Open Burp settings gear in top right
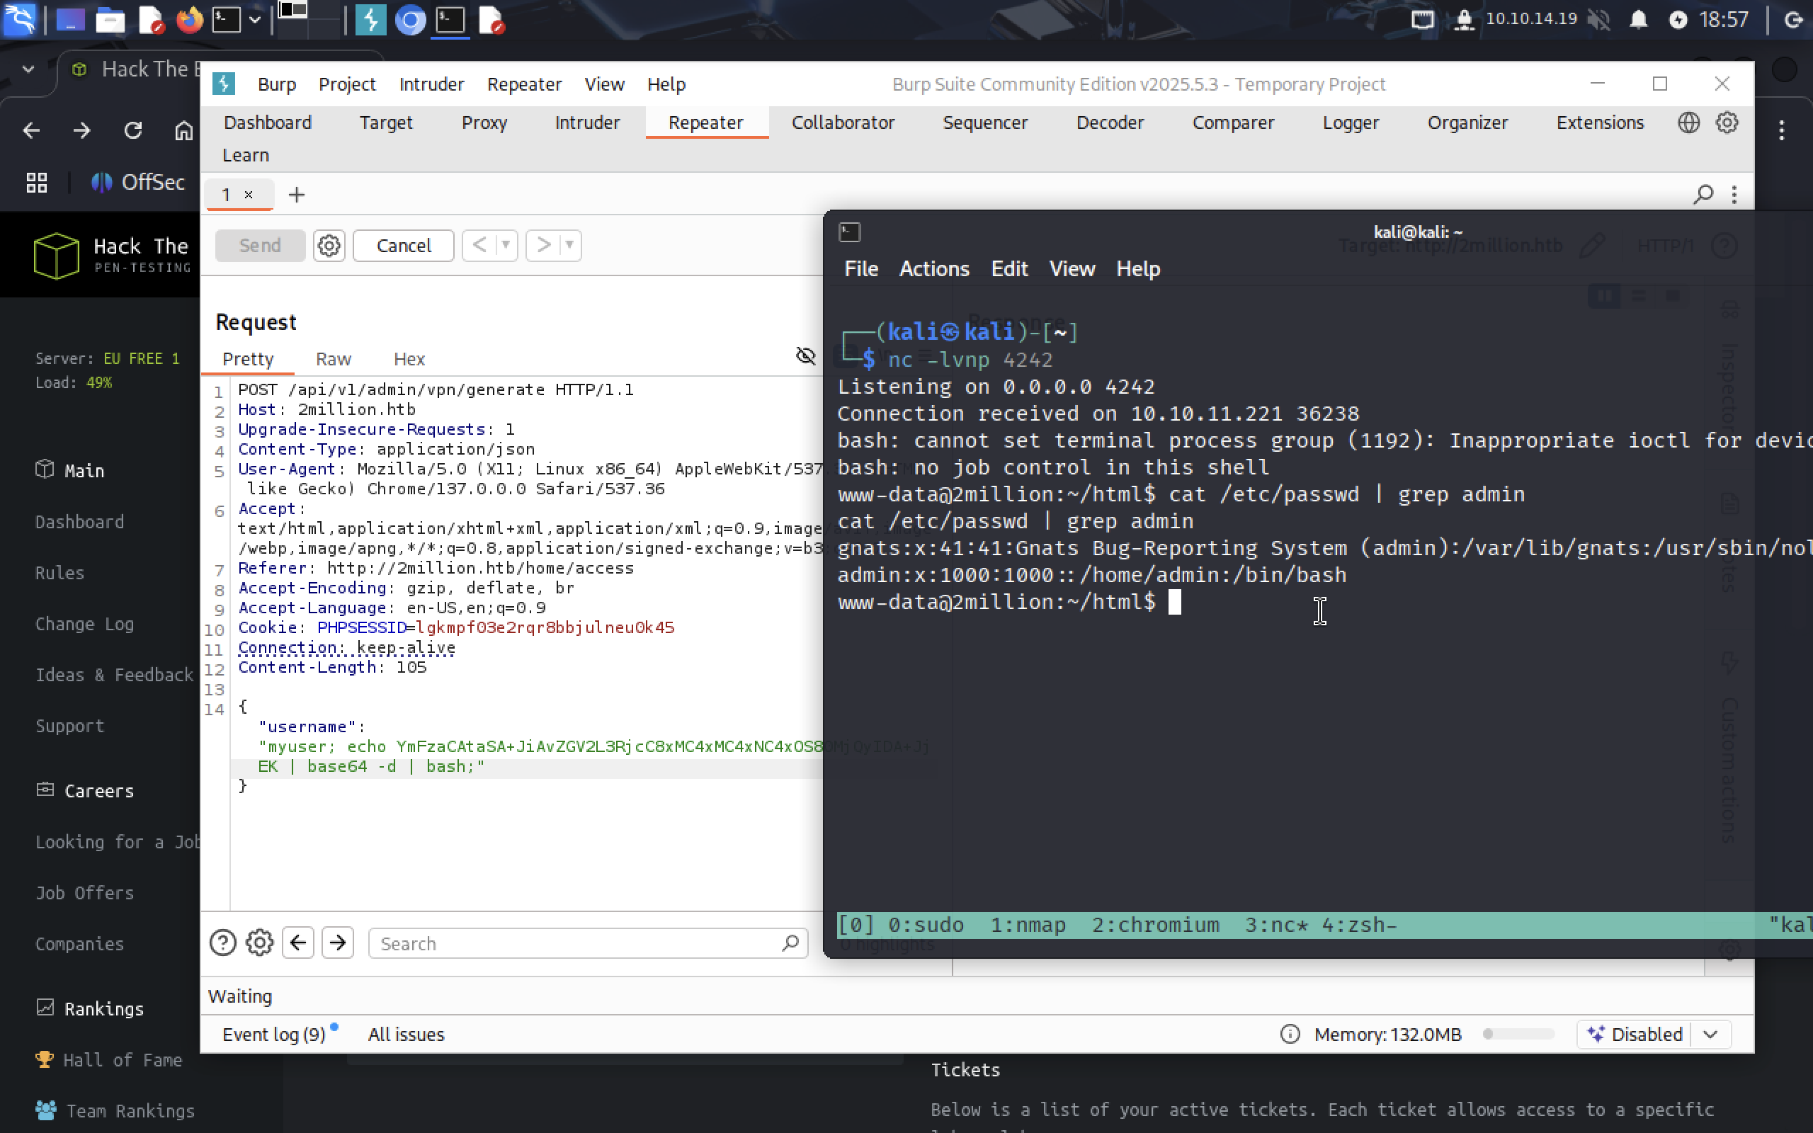Viewport: 1813px width, 1133px height. pos(1727,122)
